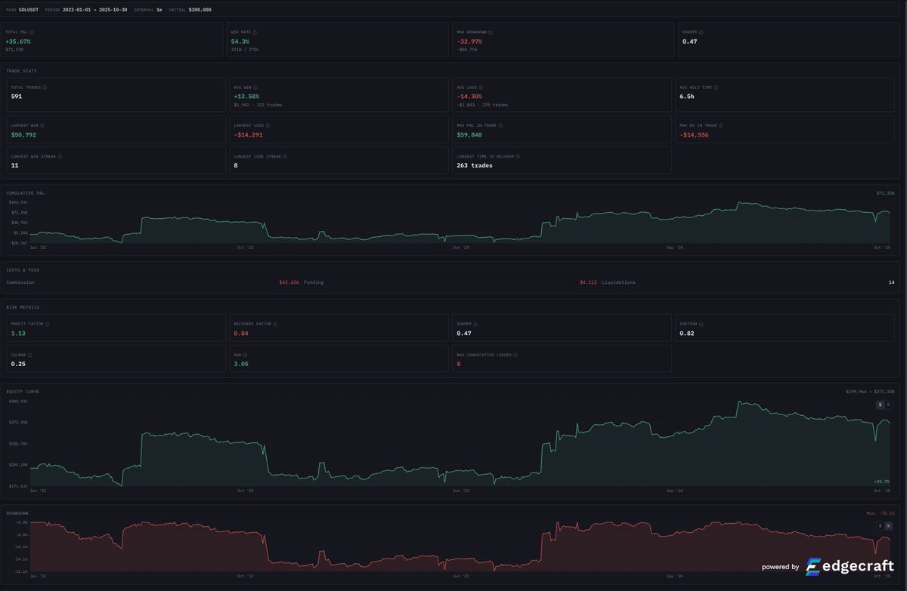Image resolution: width=907 pixels, height=591 pixels.
Task: Click info icon beside top-row Sharpe
Action: [x=701, y=32]
